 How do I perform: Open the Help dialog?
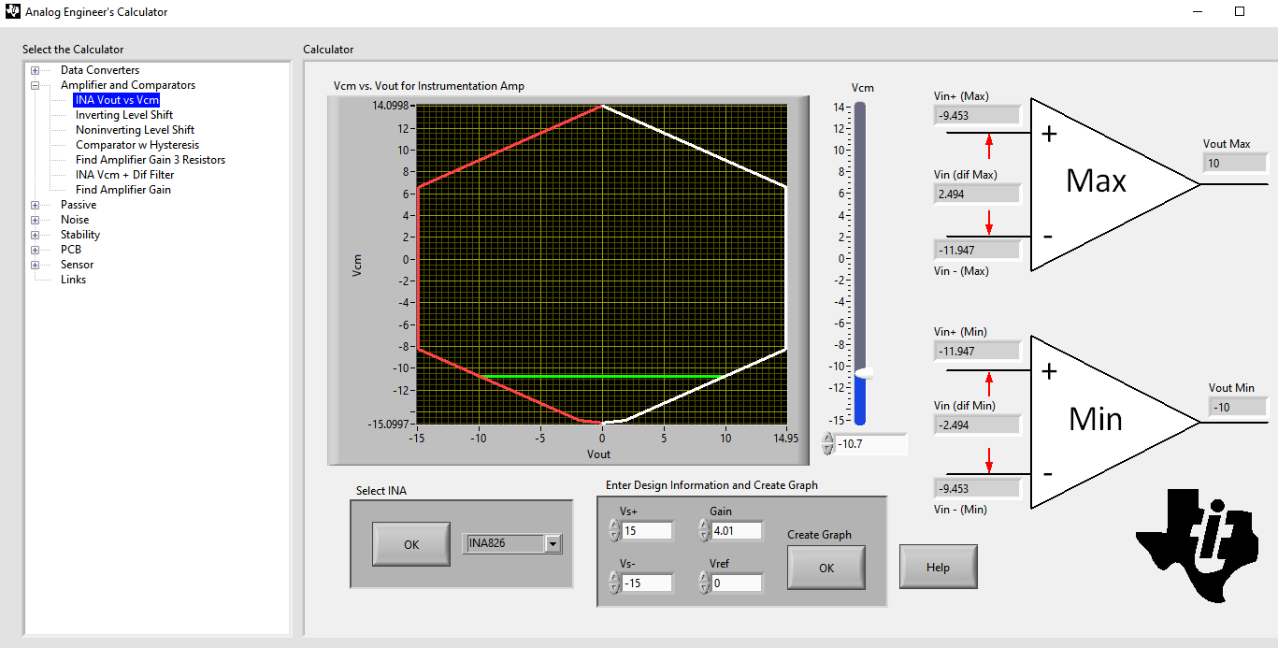(938, 567)
